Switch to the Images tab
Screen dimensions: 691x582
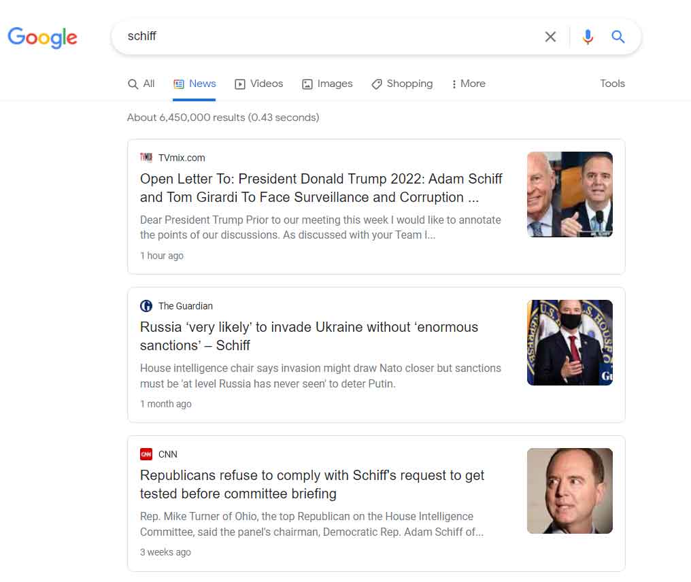click(x=327, y=84)
